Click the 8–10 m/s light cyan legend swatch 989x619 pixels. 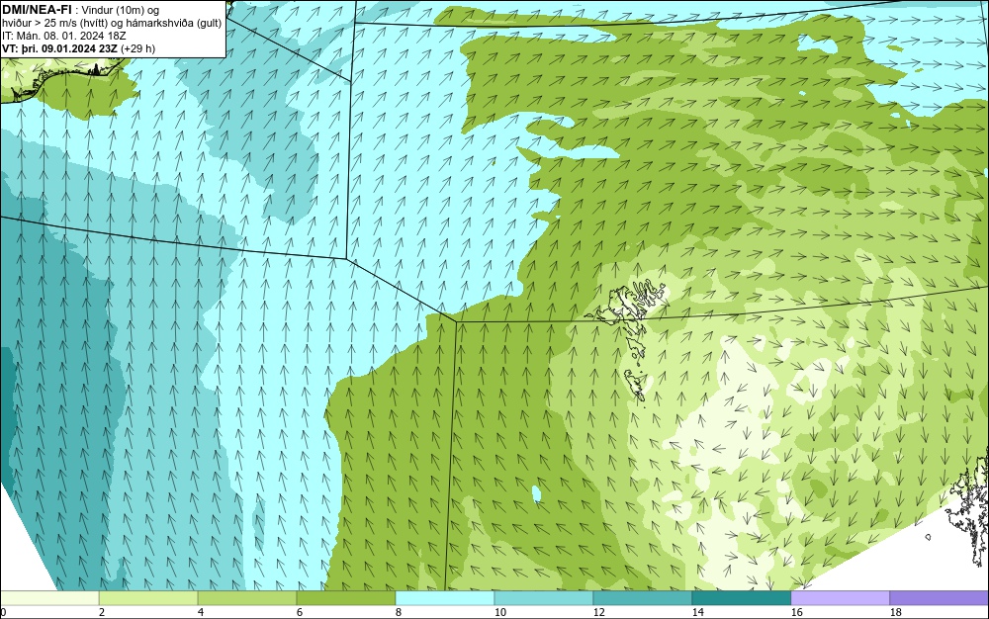pyautogui.click(x=445, y=598)
